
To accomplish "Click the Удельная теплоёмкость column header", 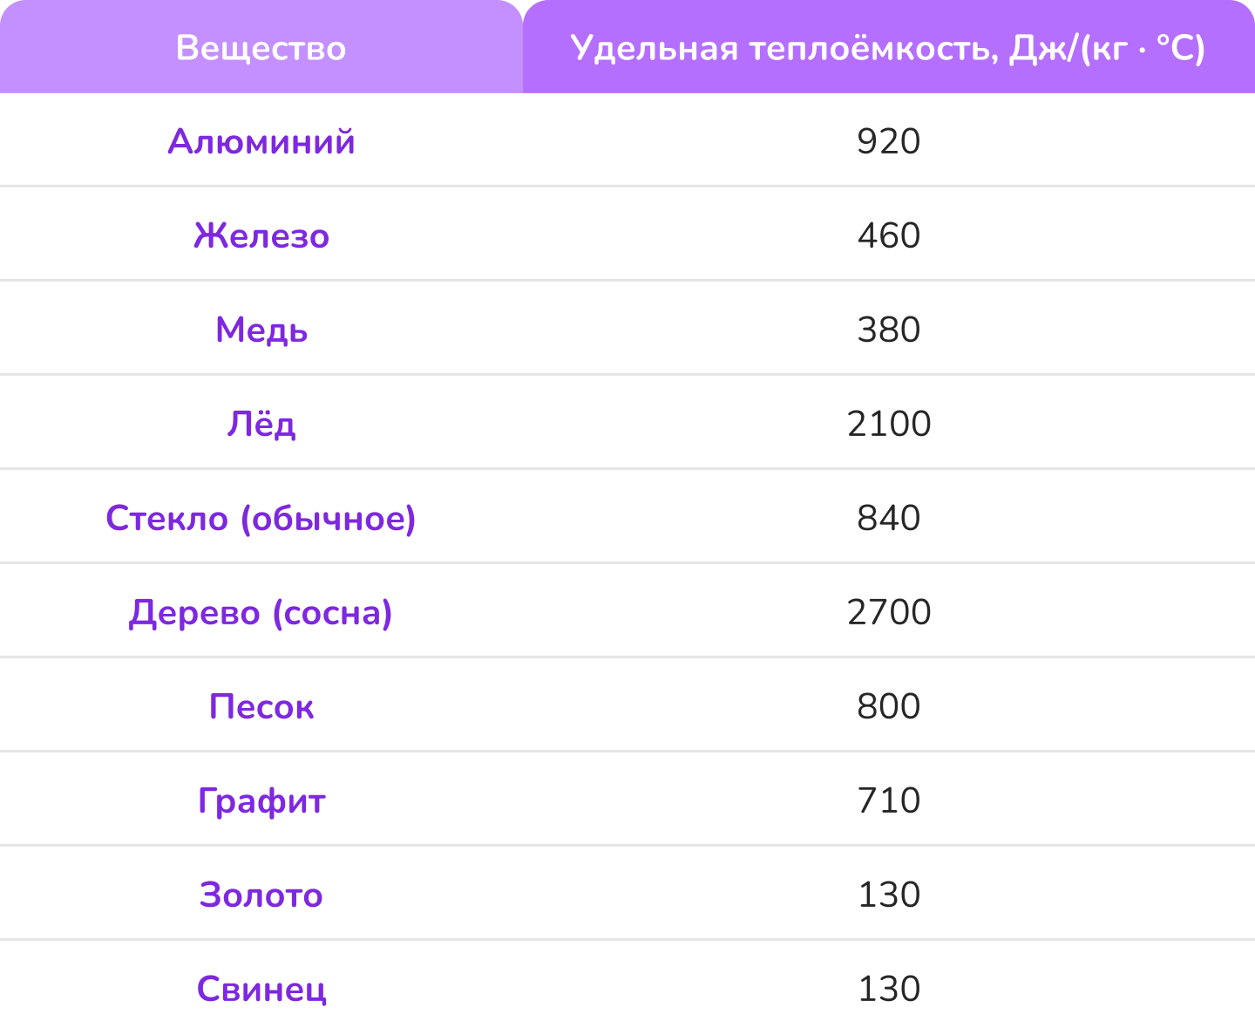I will [x=887, y=48].
